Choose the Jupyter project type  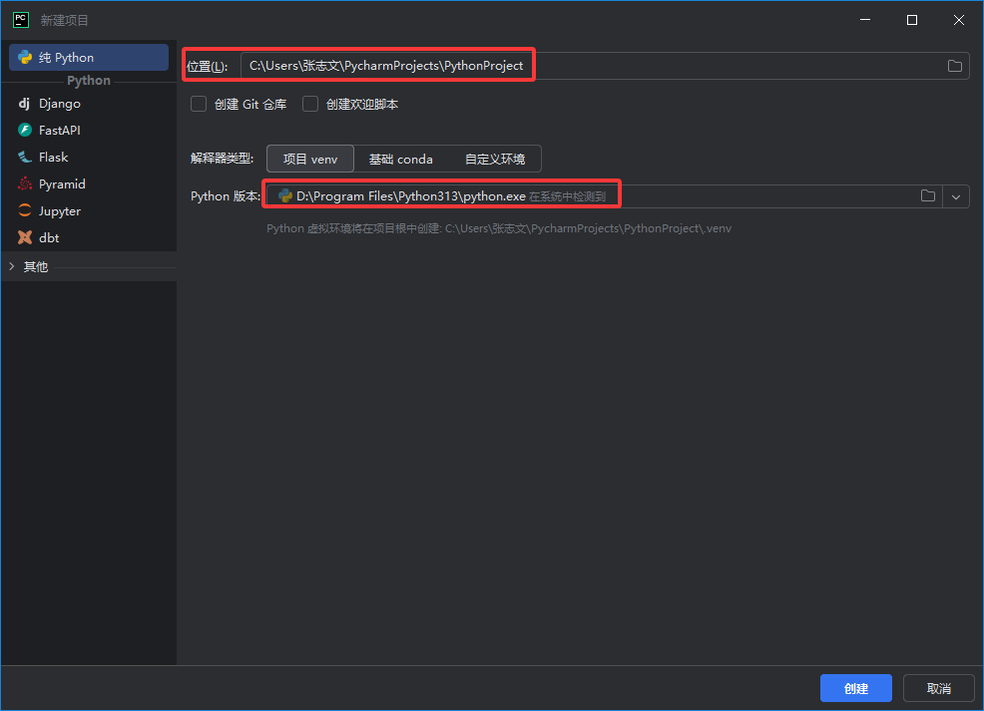coord(89,211)
